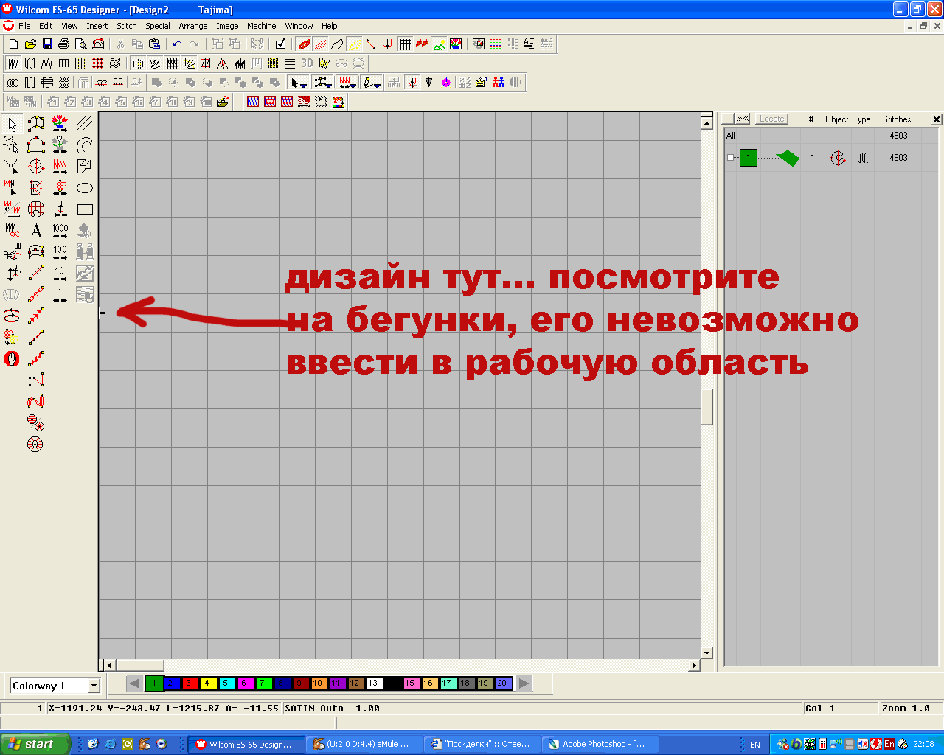This screenshot has width=944, height=755.
Task: Select the green object thumbnail in list
Action: click(788, 158)
